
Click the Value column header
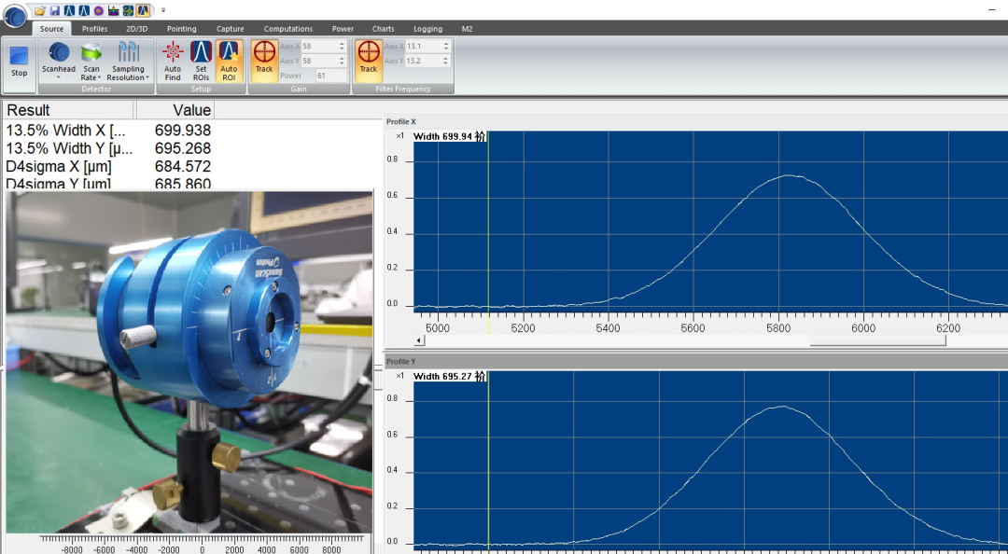[x=176, y=110]
